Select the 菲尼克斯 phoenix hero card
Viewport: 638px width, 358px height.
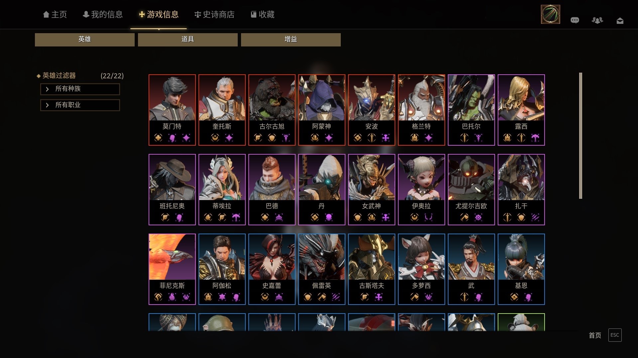click(x=172, y=269)
